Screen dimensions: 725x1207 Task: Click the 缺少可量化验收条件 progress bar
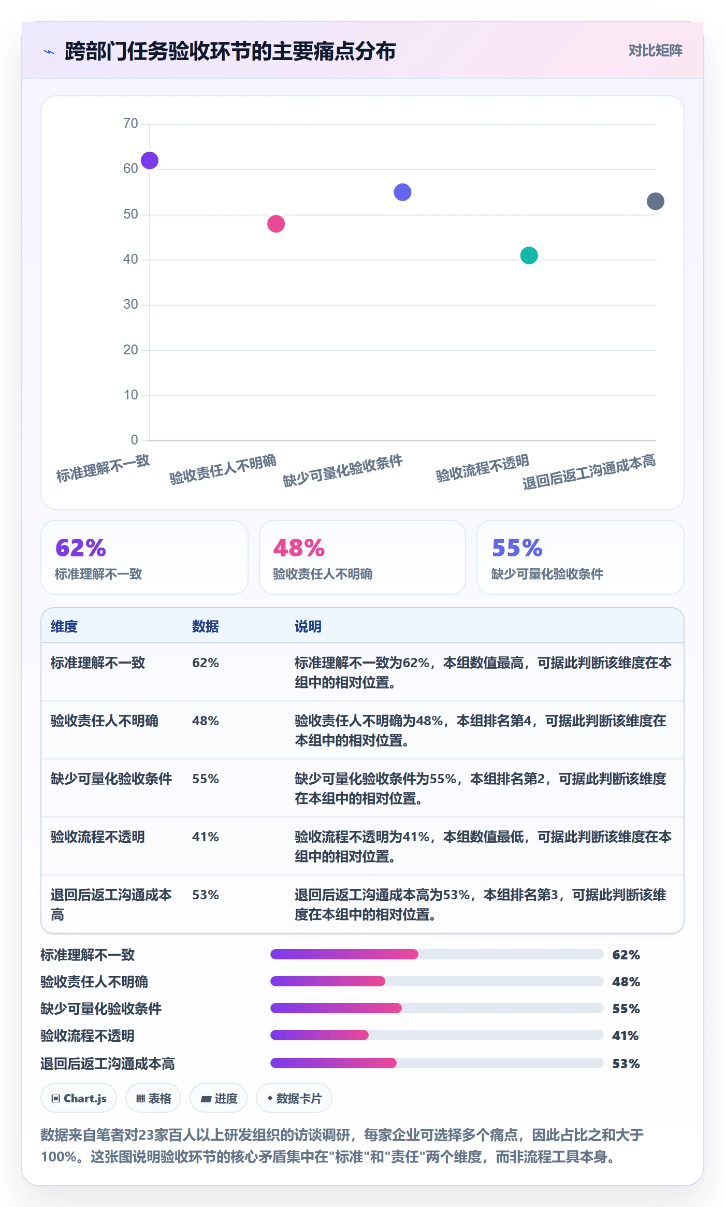coord(437,1008)
